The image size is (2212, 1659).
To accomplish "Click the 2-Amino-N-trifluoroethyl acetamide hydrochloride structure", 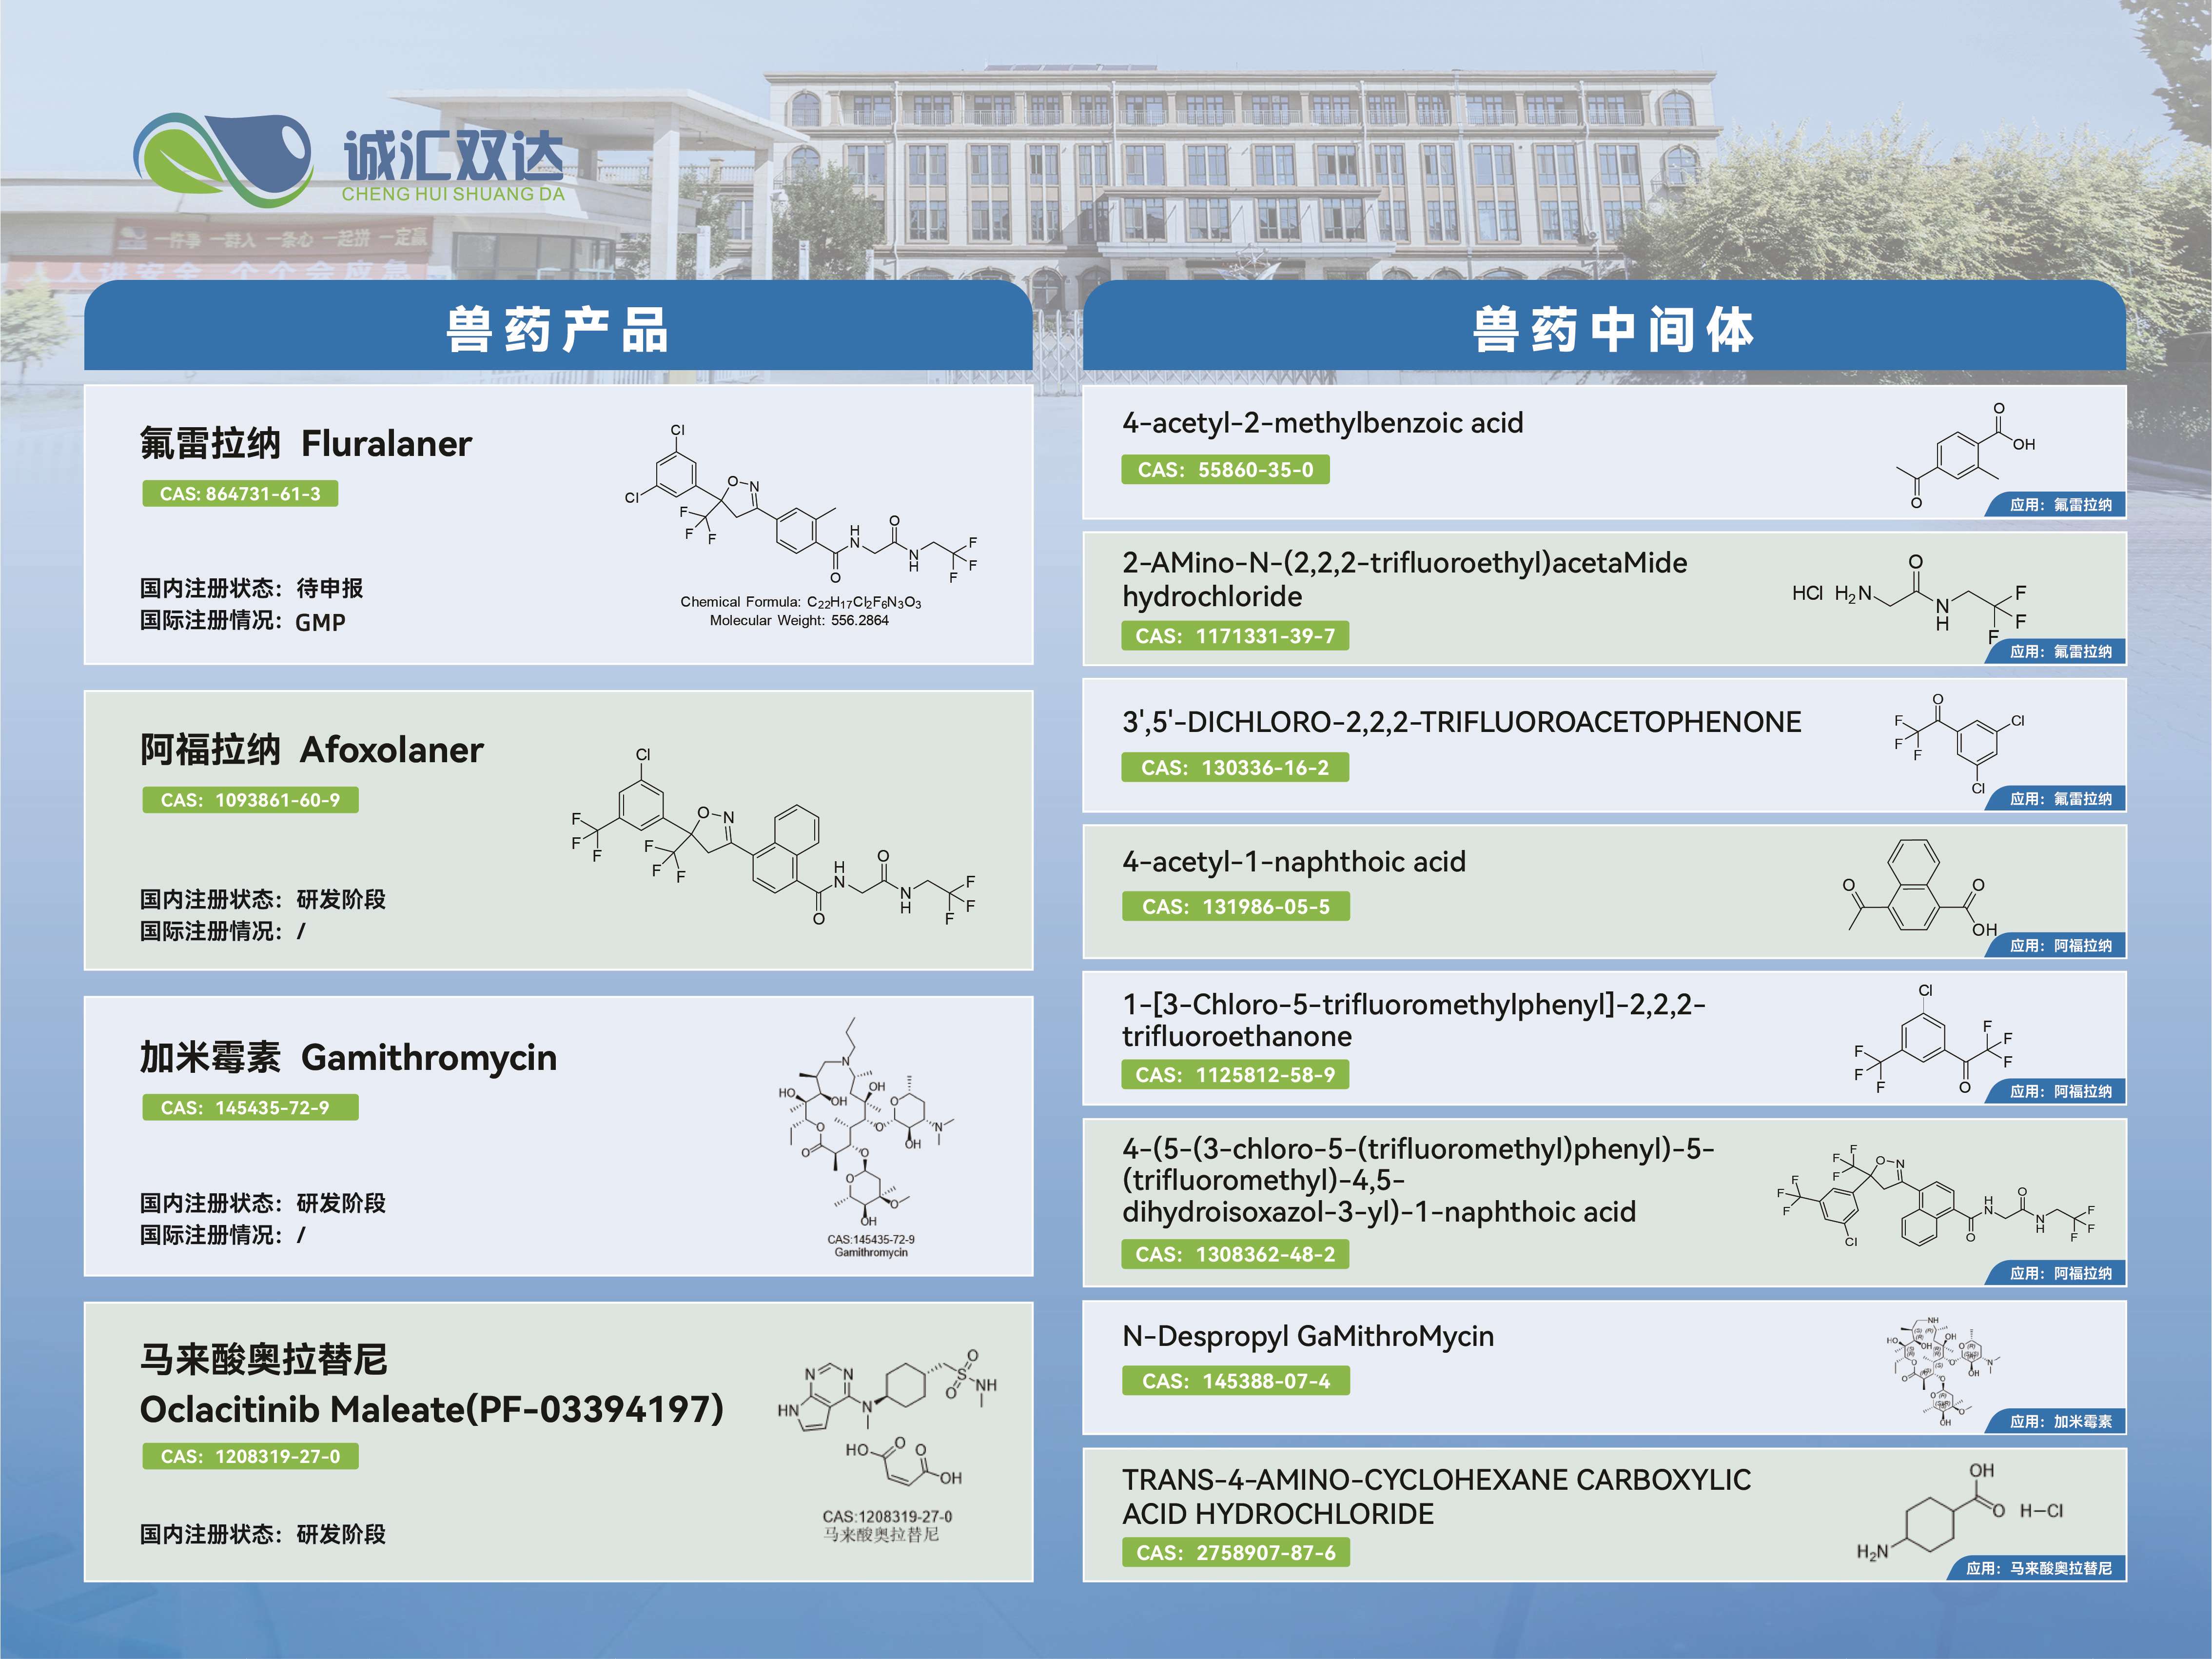I will pos(1910,598).
